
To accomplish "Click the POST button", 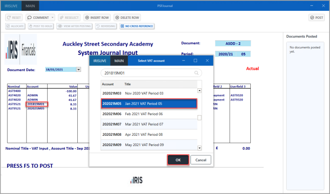I will pyautogui.click(x=316, y=18).
